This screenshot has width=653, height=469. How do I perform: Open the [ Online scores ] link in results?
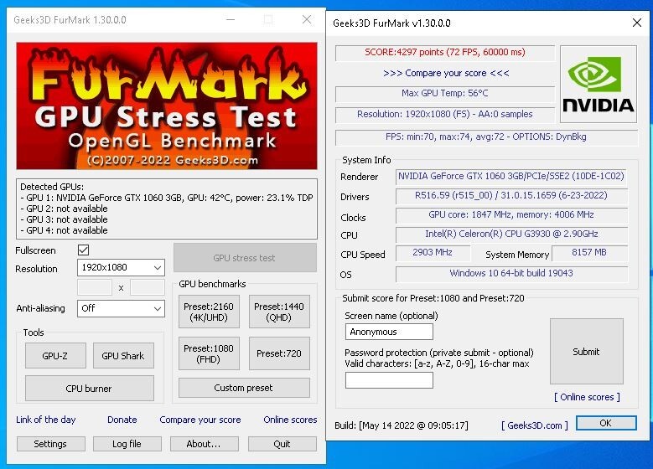[587, 397]
